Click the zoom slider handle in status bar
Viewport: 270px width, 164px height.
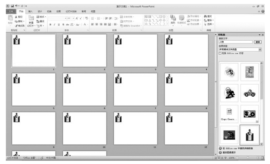tap(248, 158)
